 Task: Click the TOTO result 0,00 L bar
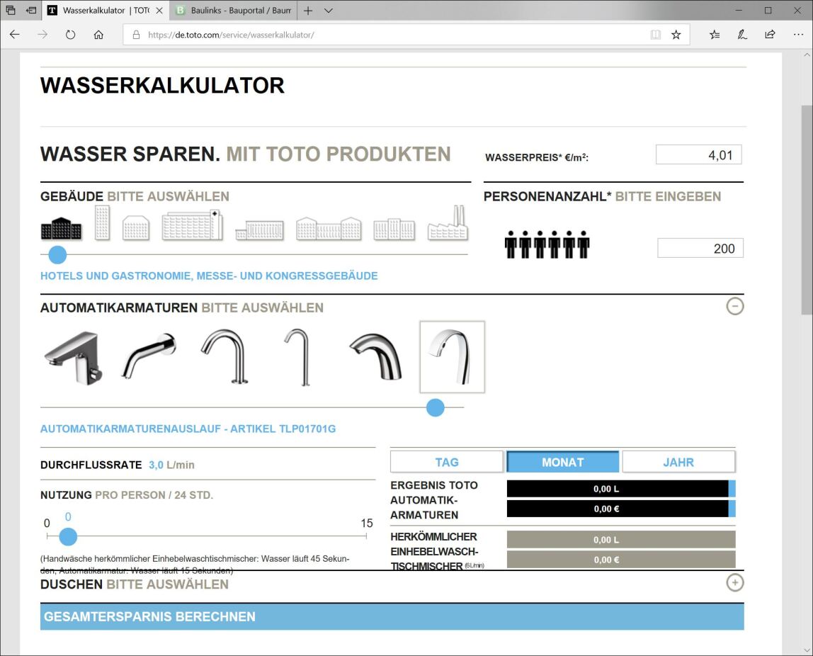pyautogui.click(x=620, y=489)
